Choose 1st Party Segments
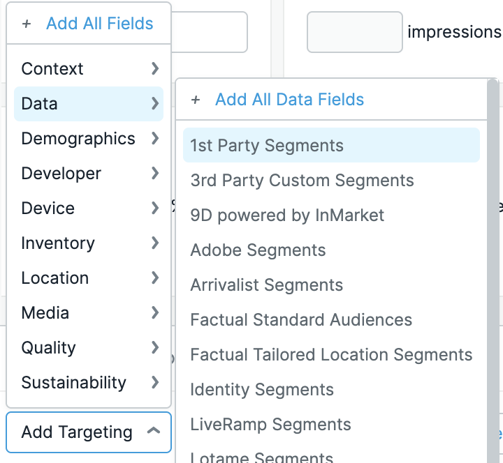This screenshot has height=463, width=503. [x=267, y=146]
